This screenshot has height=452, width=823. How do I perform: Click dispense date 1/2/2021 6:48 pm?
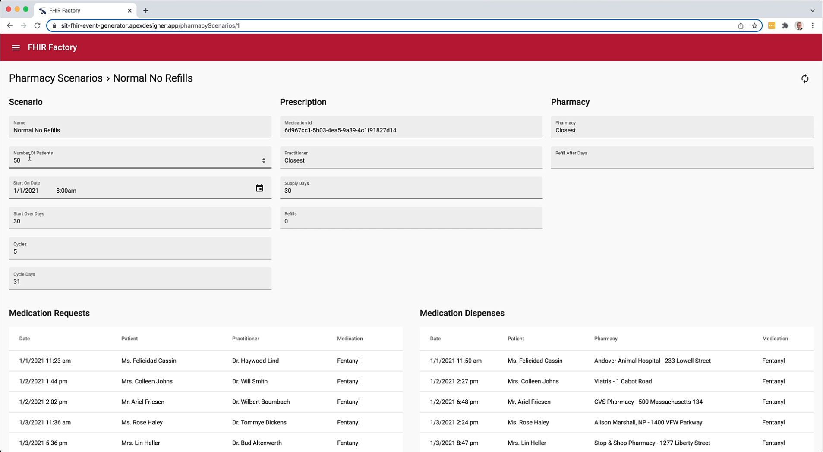click(454, 402)
